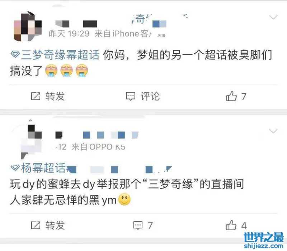Click the like count 7 on first post
This screenshot has width=287, height=251.
pyautogui.click(x=244, y=96)
